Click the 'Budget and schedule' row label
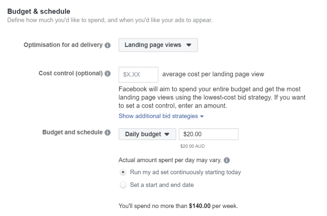The height and width of the screenshot is (216, 327). pyautogui.click(x=72, y=132)
